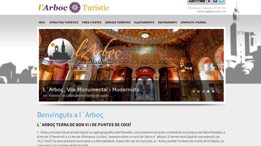The height and width of the screenshot is (146, 261).
Task: Open the Català language dropdown
Action: click(199, 1)
